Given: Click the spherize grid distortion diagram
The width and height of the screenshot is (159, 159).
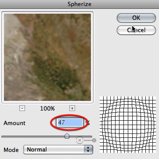Looking at the screenshot, I should pyautogui.click(x=128, y=125).
